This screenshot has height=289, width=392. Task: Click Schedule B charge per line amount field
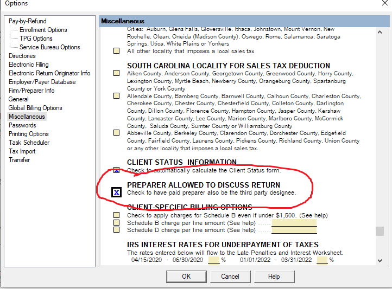pos(294,222)
